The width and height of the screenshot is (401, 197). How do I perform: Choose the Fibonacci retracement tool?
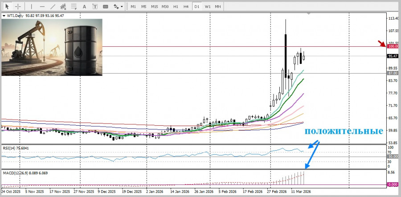click(74, 7)
